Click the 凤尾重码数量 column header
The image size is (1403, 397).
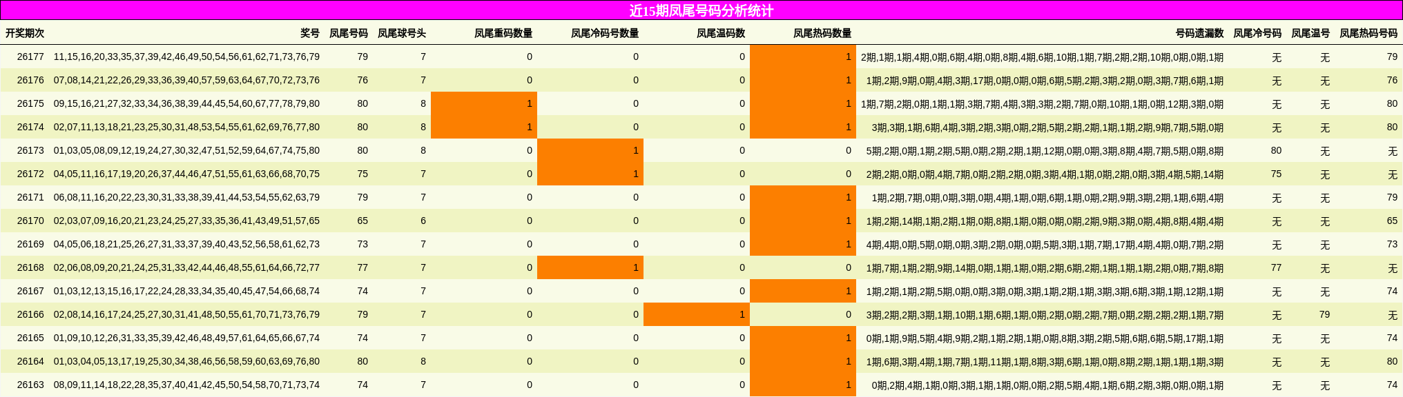coord(503,33)
